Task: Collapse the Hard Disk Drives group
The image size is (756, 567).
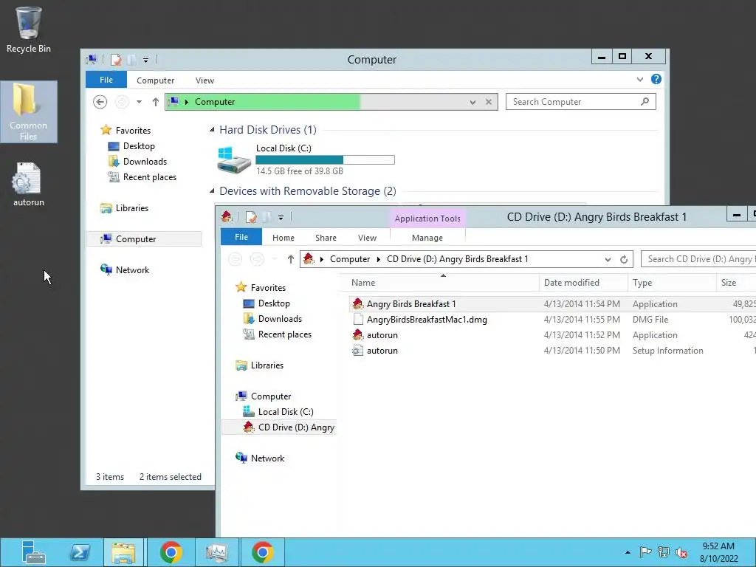Action: 212,130
